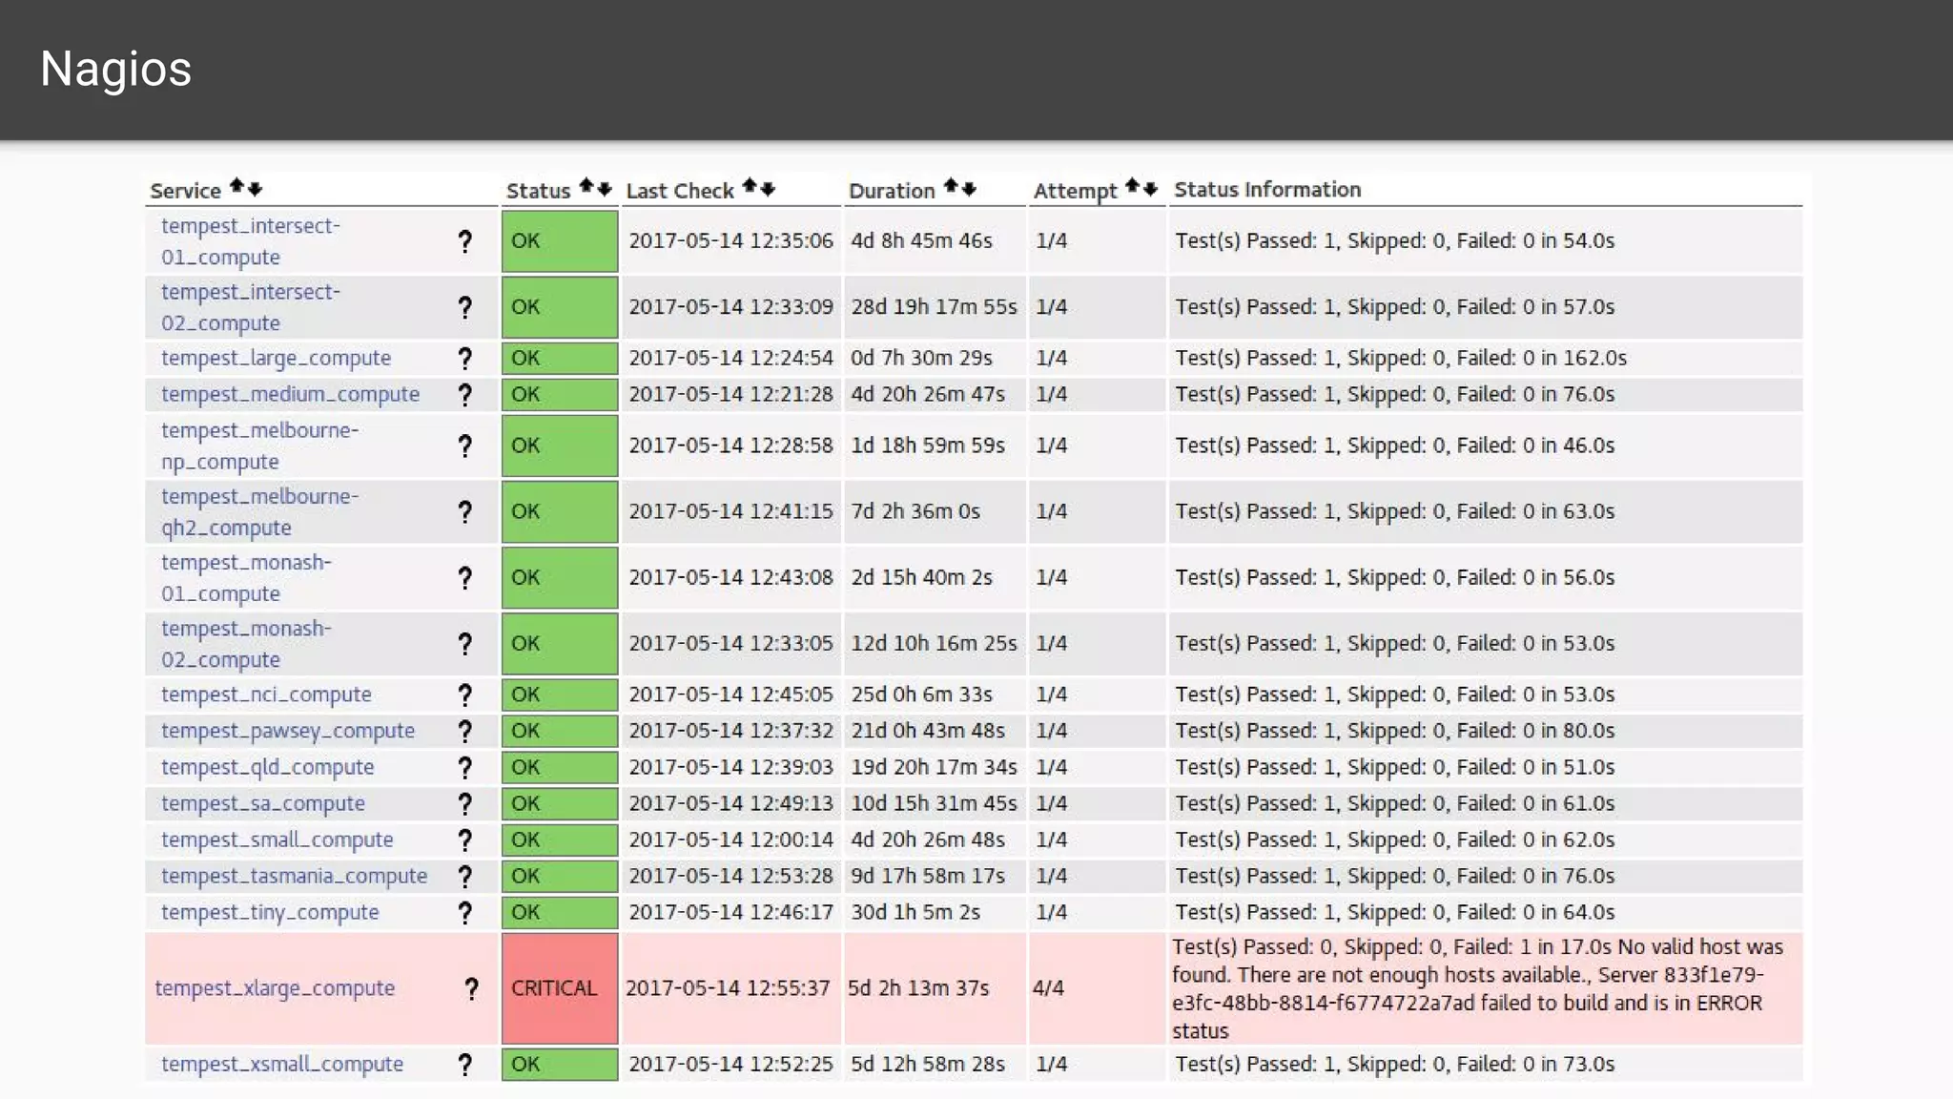Select duration '0d 7h 30m 29s'
This screenshot has height=1099, width=1953.
(x=921, y=359)
